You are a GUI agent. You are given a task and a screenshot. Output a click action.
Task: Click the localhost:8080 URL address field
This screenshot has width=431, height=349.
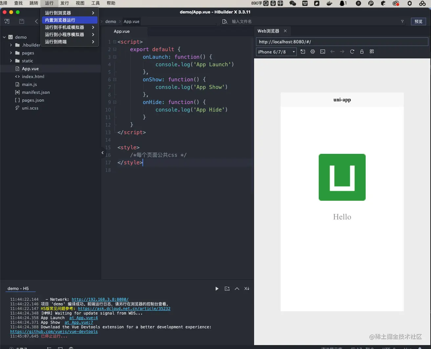click(x=342, y=42)
